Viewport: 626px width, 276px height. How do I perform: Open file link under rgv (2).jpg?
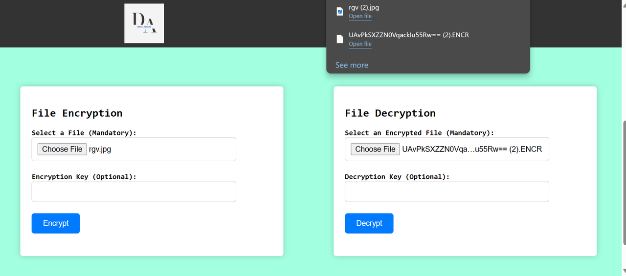360,16
